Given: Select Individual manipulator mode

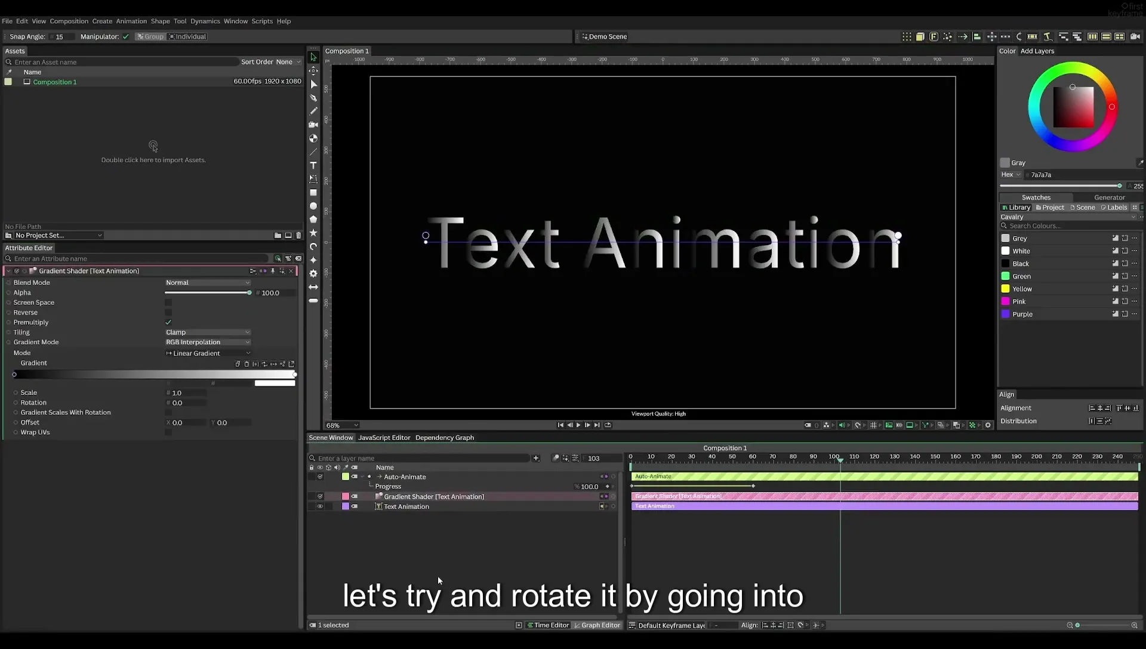Looking at the screenshot, I should pos(187,37).
